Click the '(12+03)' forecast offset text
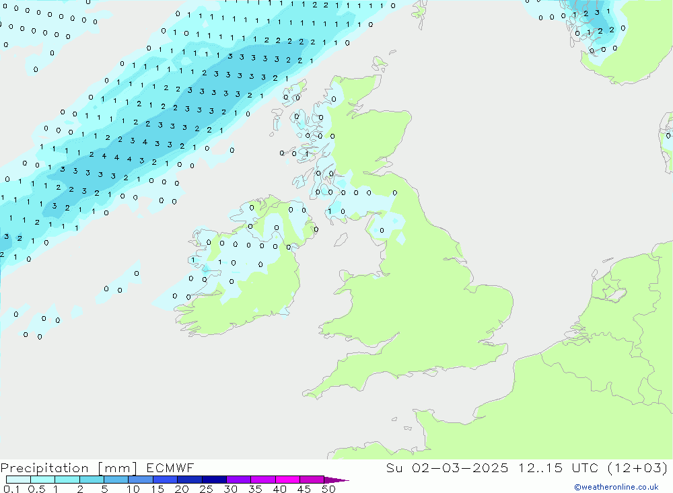673x493 pixels. pos(638,467)
